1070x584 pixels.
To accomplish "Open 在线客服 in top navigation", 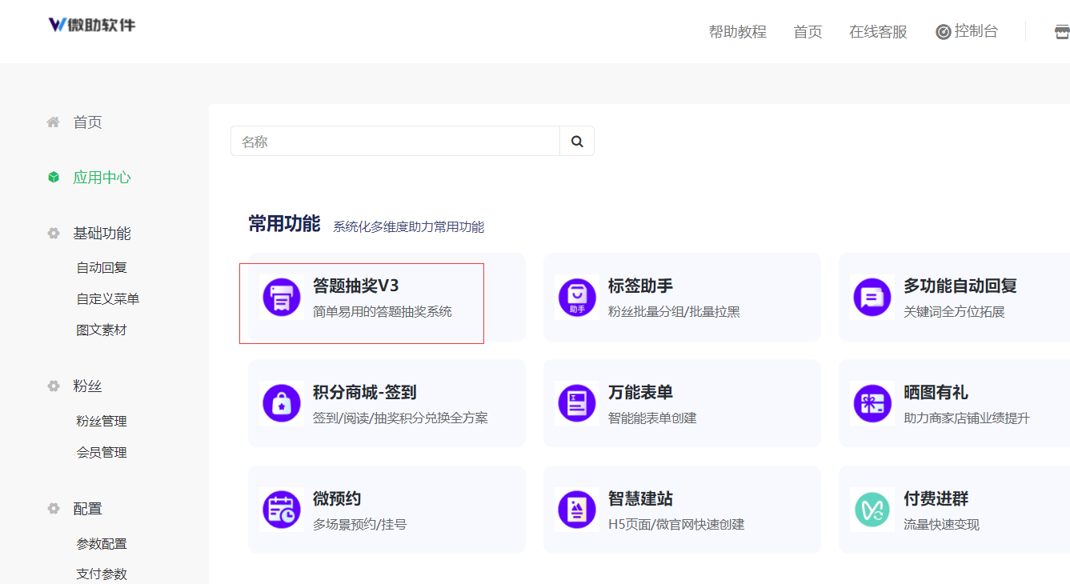I will (x=879, y=32).
